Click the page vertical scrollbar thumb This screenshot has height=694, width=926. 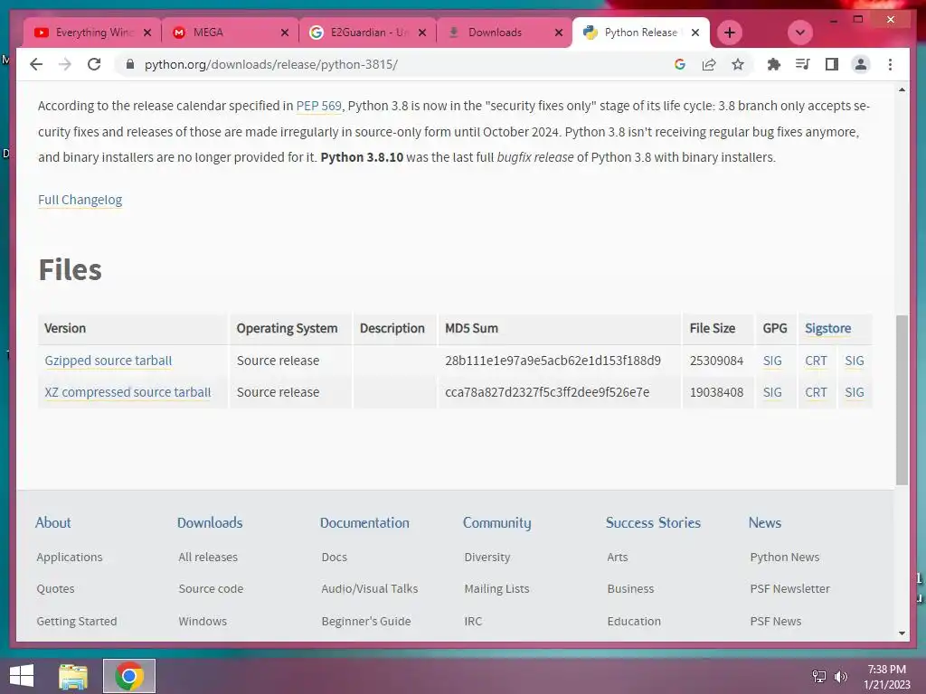(902, 400)
